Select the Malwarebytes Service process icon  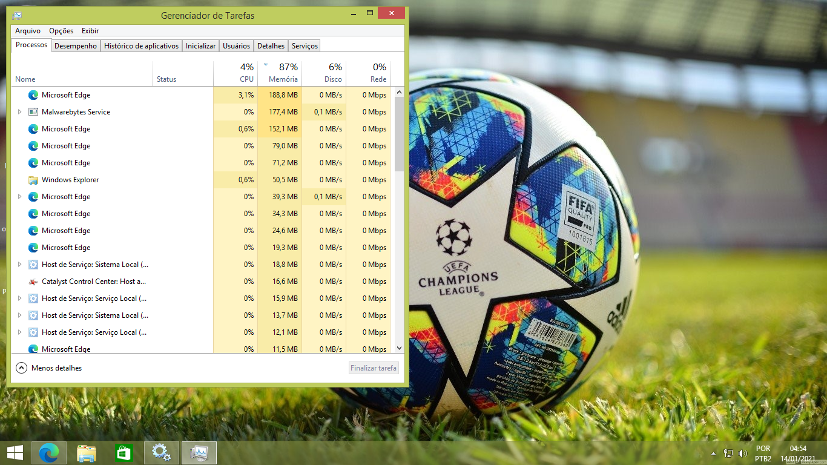coord(33,112)
